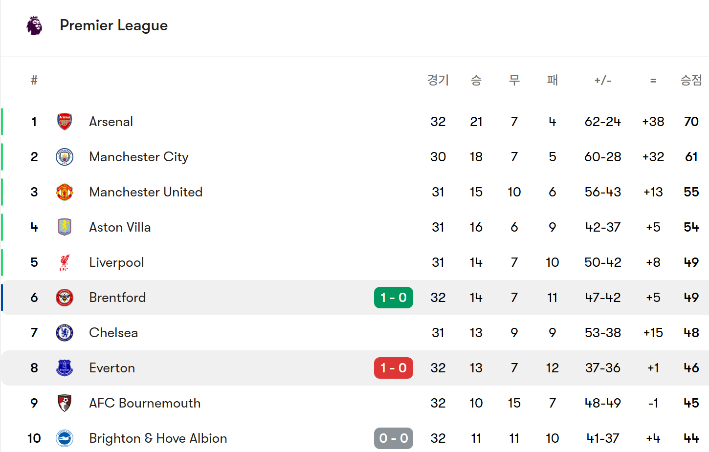
Task: Click the 승점 points column header
Action: coord(691,80)
